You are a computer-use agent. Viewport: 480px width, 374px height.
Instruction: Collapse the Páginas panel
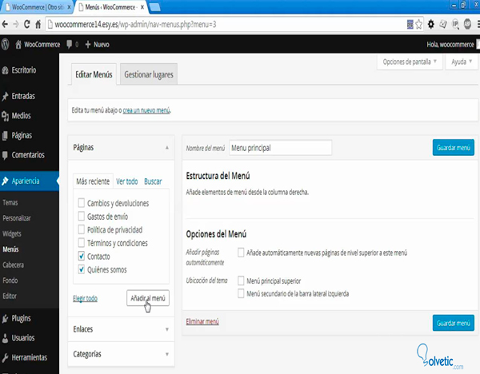167,147
